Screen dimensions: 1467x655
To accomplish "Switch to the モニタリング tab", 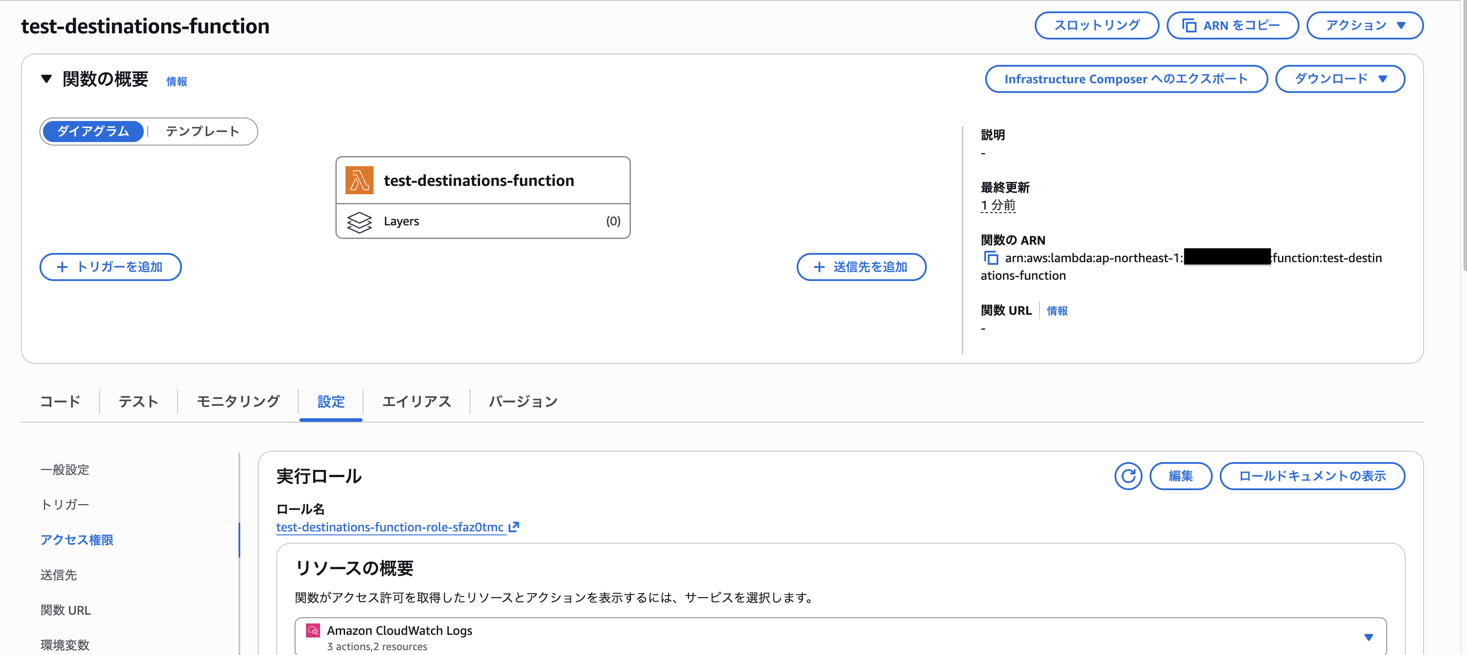I will coord(238,402).
